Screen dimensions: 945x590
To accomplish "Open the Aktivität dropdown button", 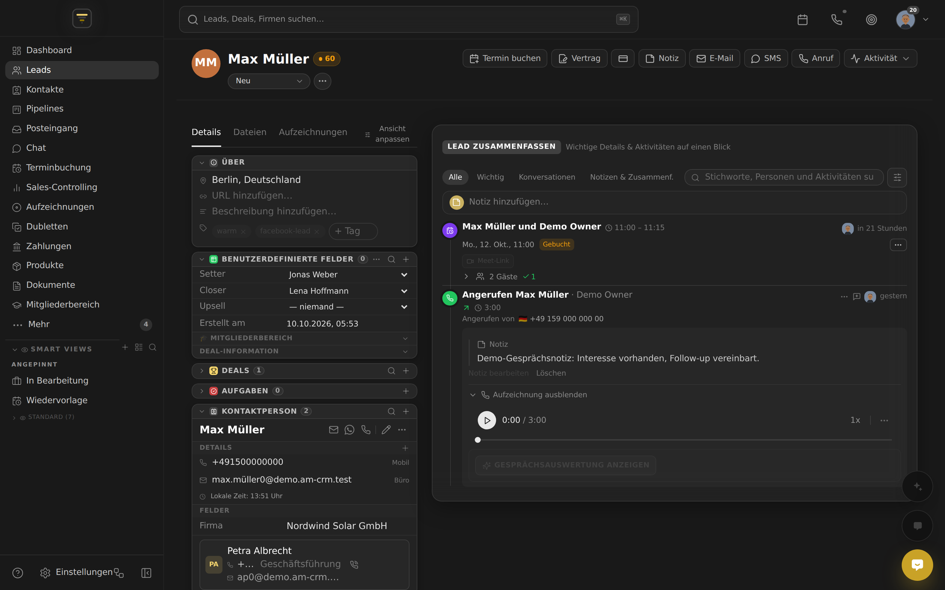I will pyautogui.click(x=880, y=59).
